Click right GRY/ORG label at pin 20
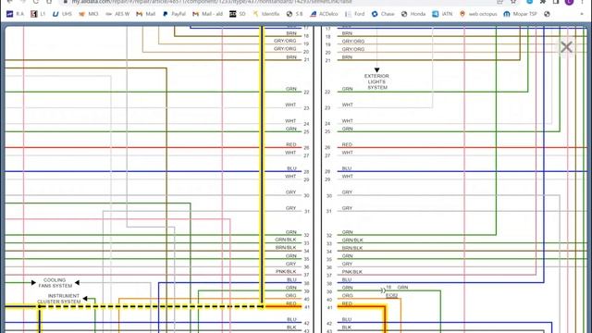The height and width of the screenshot is (333, 592). [x=353, y=49]
